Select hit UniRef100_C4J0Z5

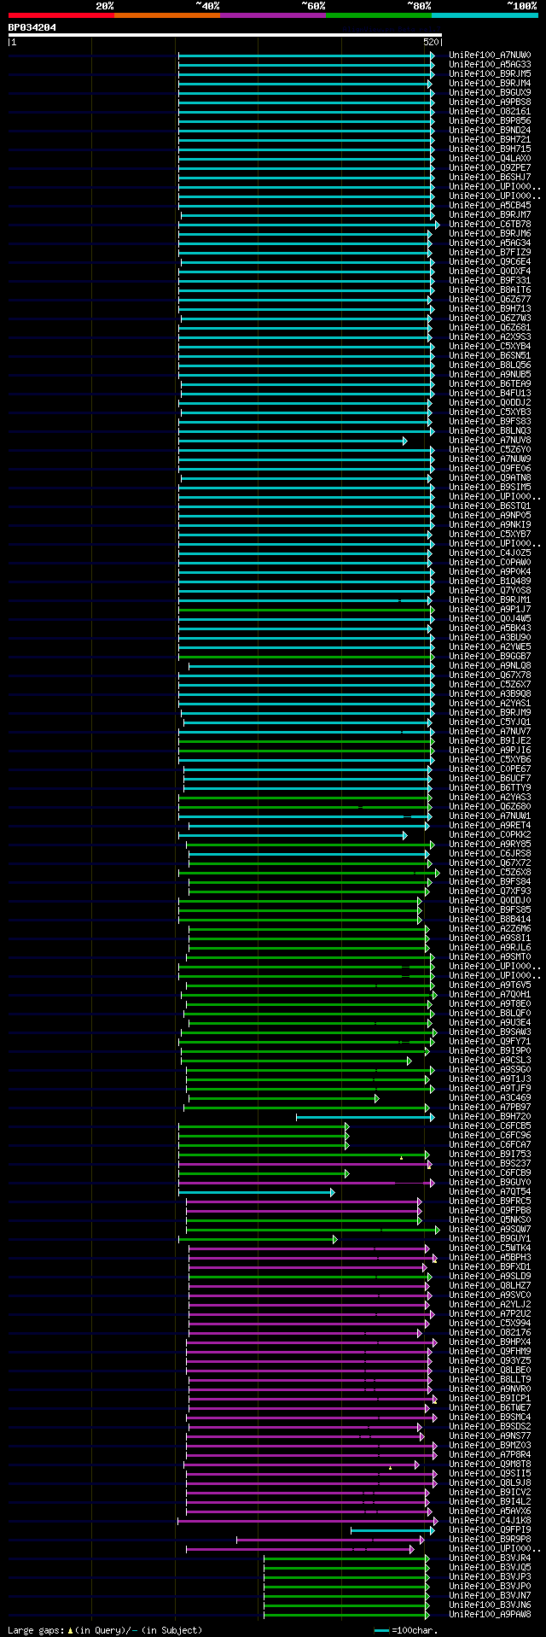pyautogui.click(x=490, y=553)
